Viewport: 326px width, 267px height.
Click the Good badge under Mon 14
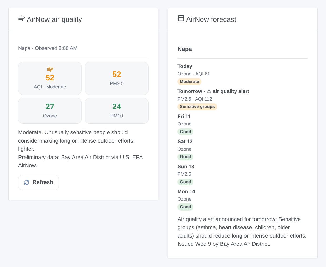coord(185,207)
